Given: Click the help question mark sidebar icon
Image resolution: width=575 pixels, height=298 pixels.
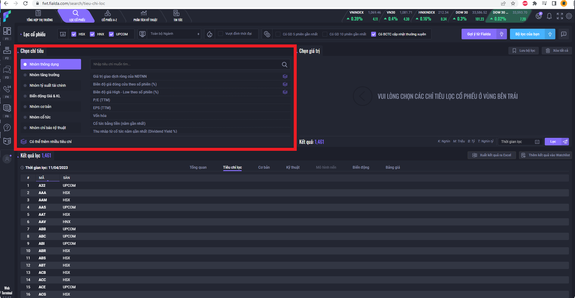Looking at the screenshot, I should (7, 128).
